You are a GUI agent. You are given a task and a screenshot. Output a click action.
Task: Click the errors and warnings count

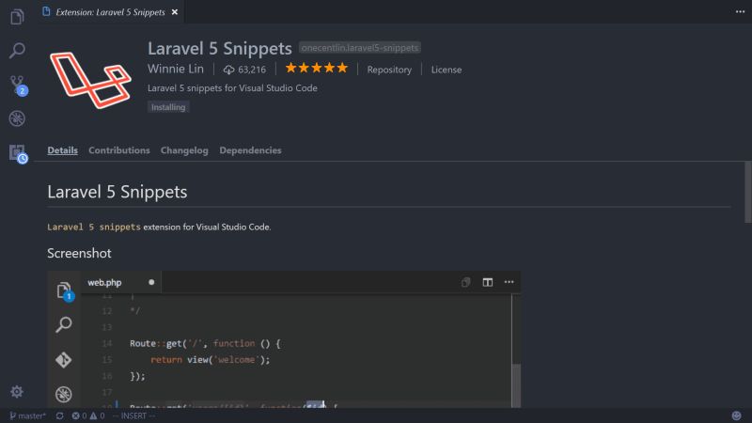click(88, 415)
